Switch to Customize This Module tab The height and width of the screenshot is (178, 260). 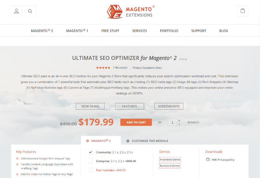tap(147, 141)
